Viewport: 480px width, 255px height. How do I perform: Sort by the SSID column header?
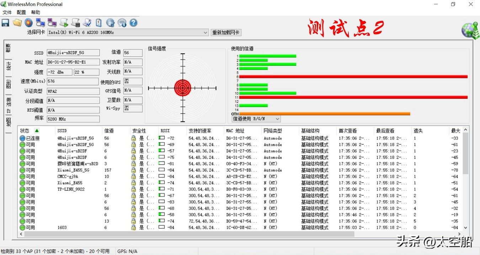click(79, 131)
